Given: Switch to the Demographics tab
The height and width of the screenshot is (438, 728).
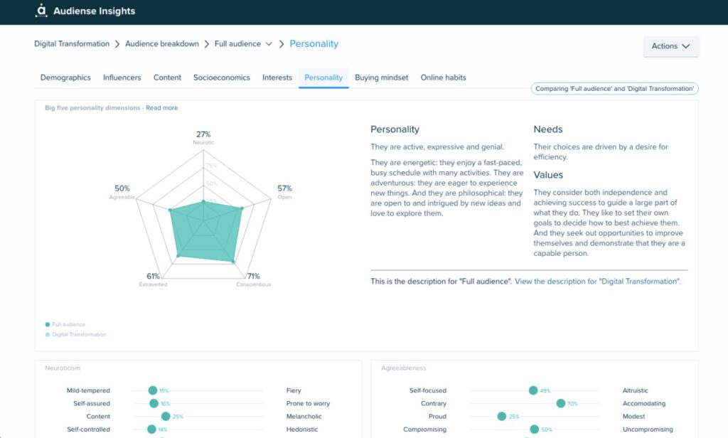Looking at the screenshot, I should tap(65, 78).
